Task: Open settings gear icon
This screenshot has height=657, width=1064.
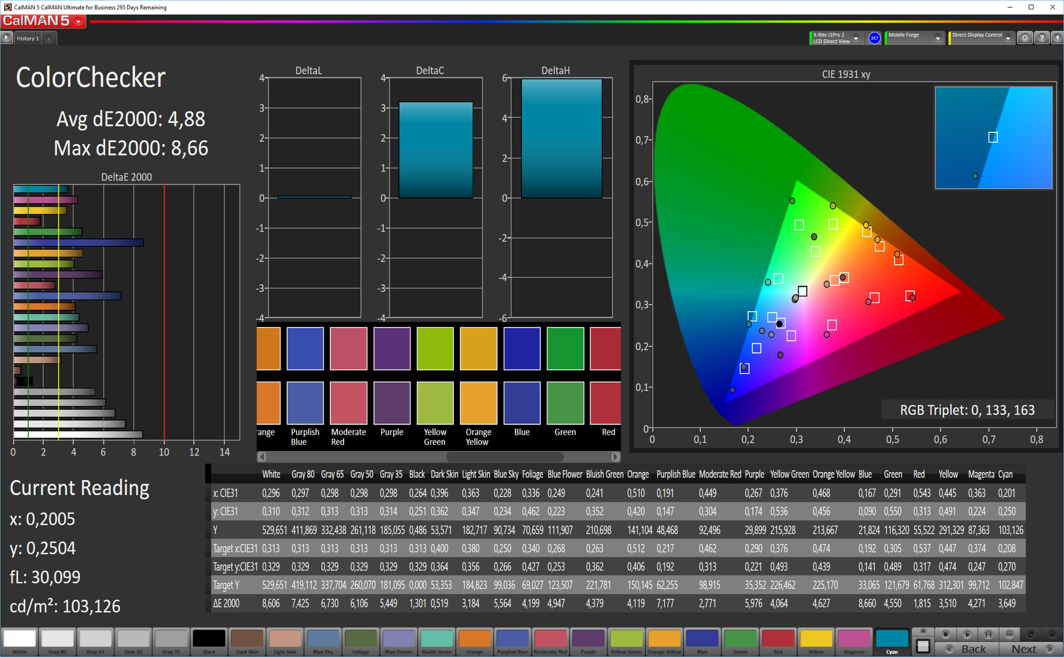Action: click(x=1025, y=38)
